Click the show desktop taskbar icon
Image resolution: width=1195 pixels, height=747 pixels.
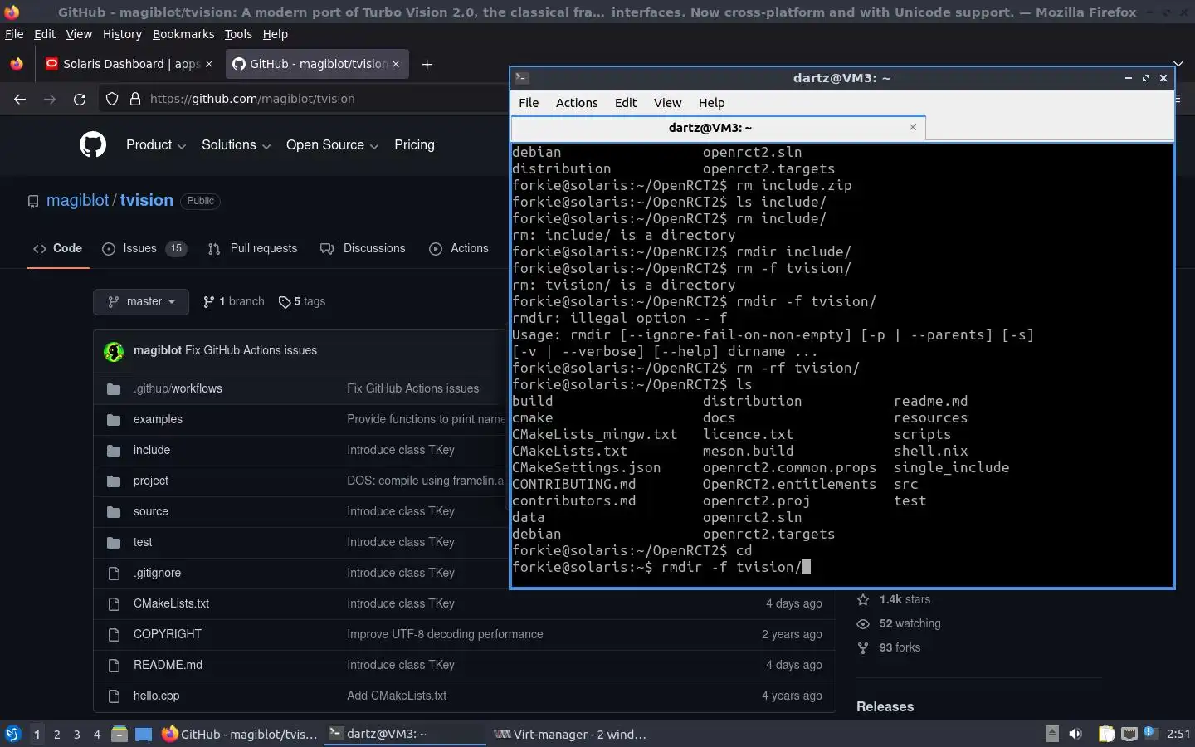tap(144, 734)
